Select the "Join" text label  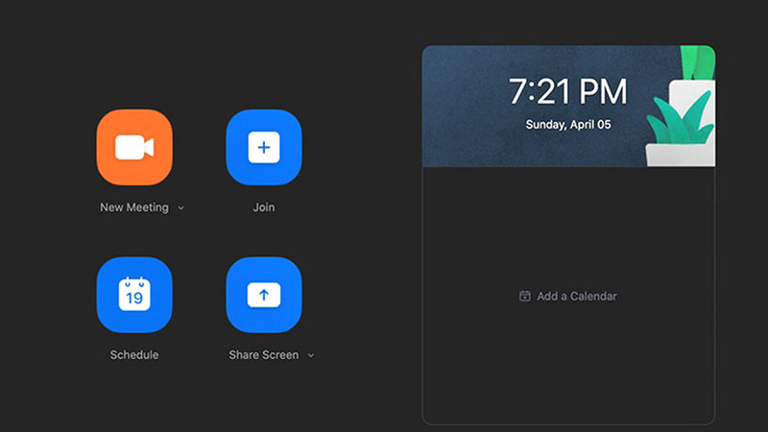point(263,207)
